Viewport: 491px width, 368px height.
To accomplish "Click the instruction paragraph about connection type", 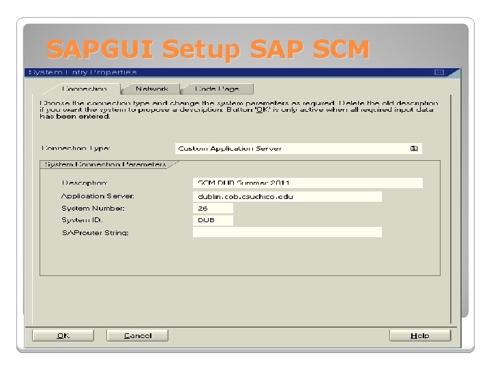I will pos(239,110).
